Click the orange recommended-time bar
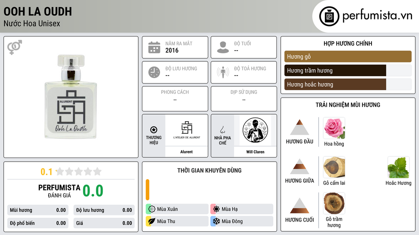The image size is (419, 235). click(147, 190)
